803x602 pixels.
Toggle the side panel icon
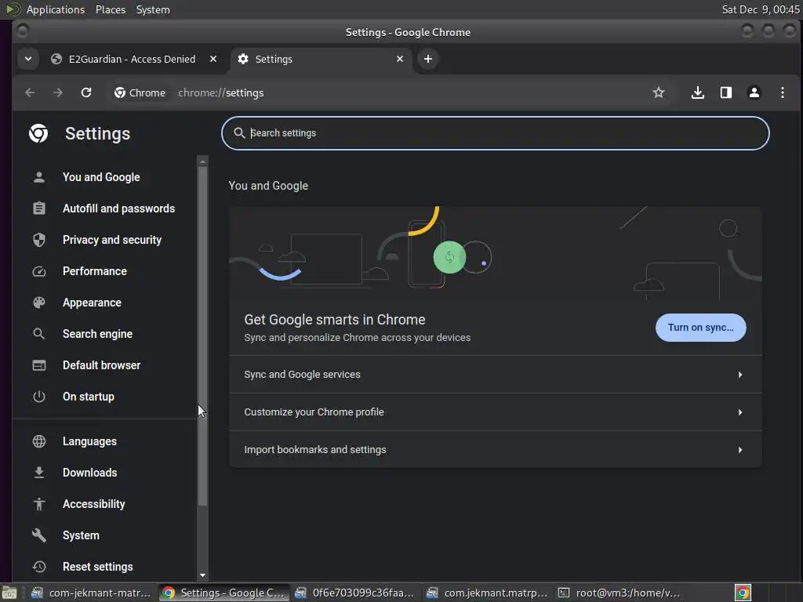pos(725,92)
